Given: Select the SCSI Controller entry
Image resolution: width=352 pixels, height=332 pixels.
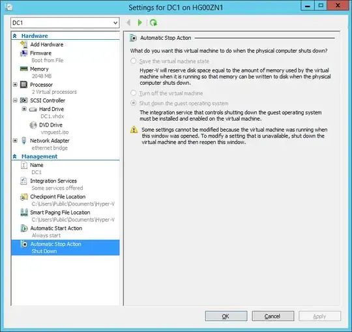Looking at the screenshot, I should [x=48, y=100].
